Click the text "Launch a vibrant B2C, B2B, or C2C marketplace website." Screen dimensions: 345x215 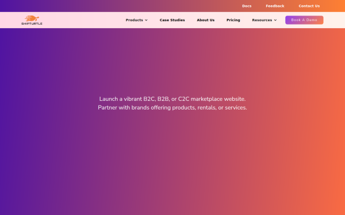[x=172, y=99]
